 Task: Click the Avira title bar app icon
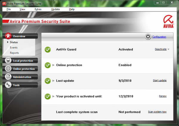(4, 4)
